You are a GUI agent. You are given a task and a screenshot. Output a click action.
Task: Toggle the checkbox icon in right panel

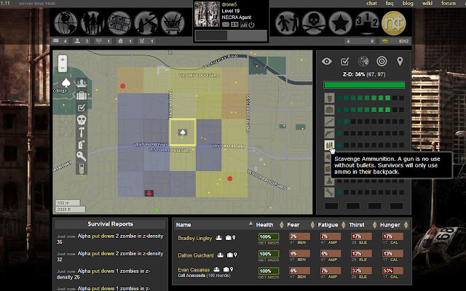coord(345,60)
